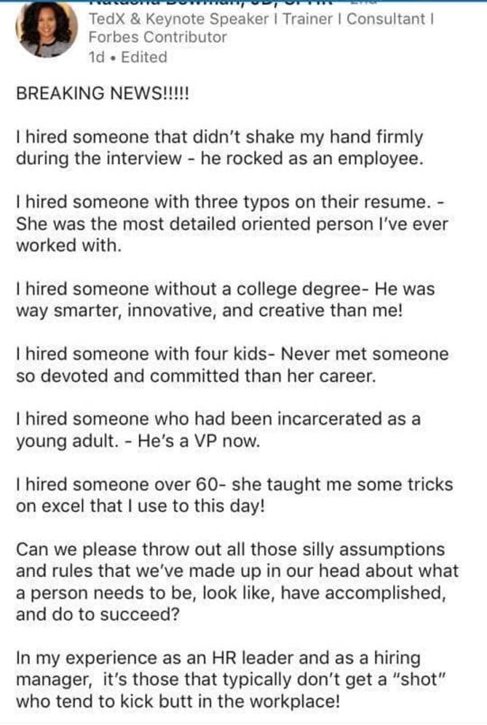Screen dimensions: 487x725
Task: Click the '1d' post timestamp
Action: (96, 58)
